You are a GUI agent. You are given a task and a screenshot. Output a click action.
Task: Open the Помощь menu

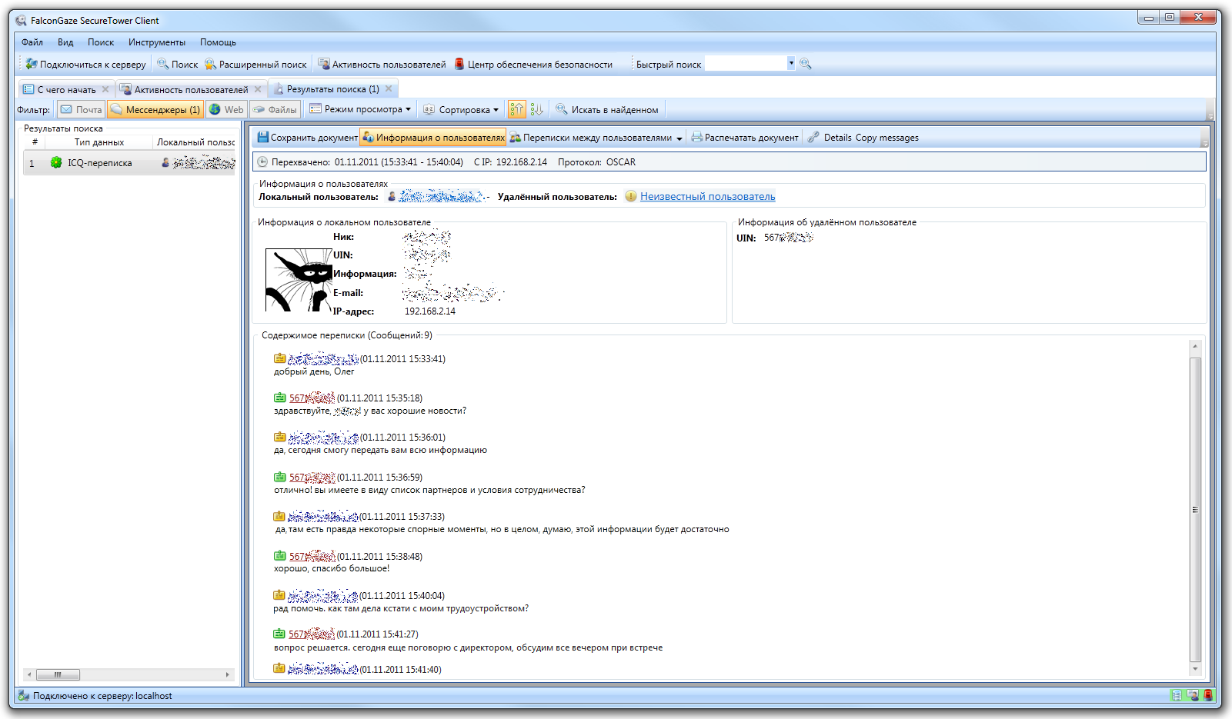tap(218, 42)
